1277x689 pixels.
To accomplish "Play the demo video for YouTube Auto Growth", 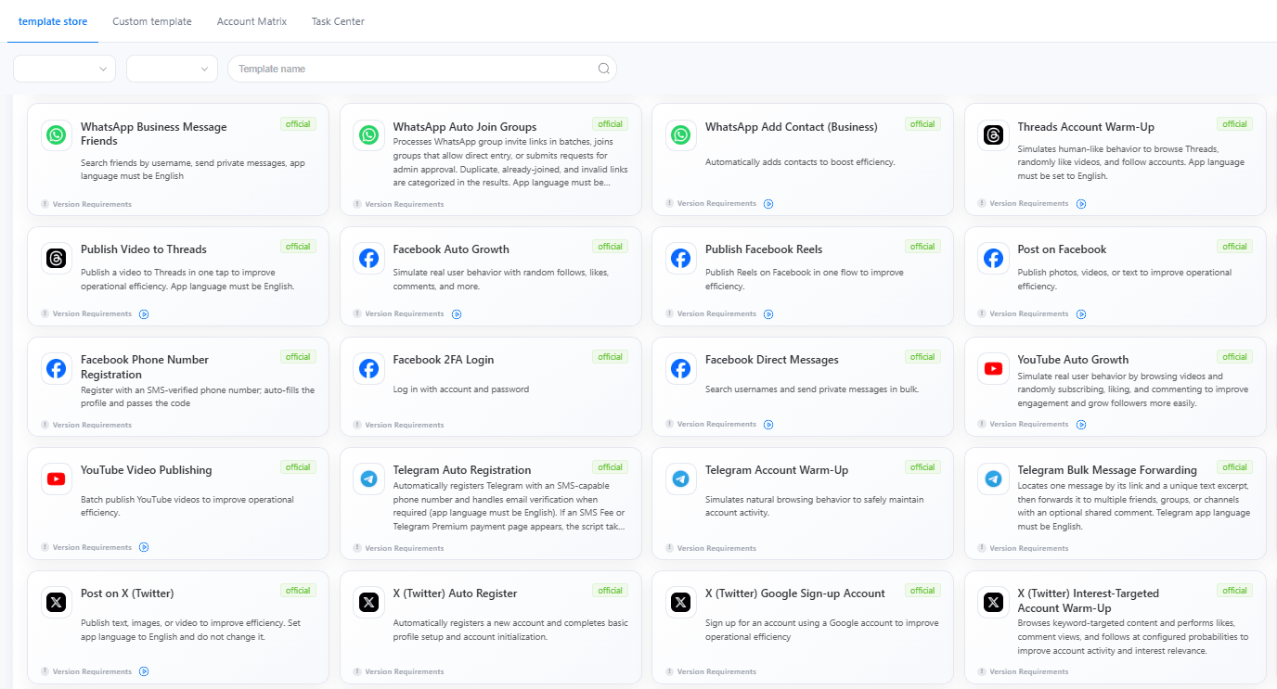I will (1081, 425).
